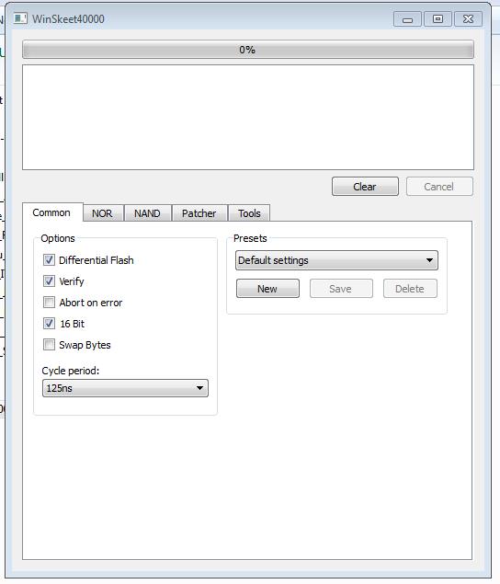The image size is (500, 584).
Task: Uncheck the Verify option
Action: [49, 281]
